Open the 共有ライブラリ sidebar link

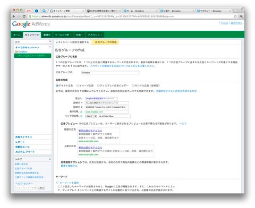23,137
